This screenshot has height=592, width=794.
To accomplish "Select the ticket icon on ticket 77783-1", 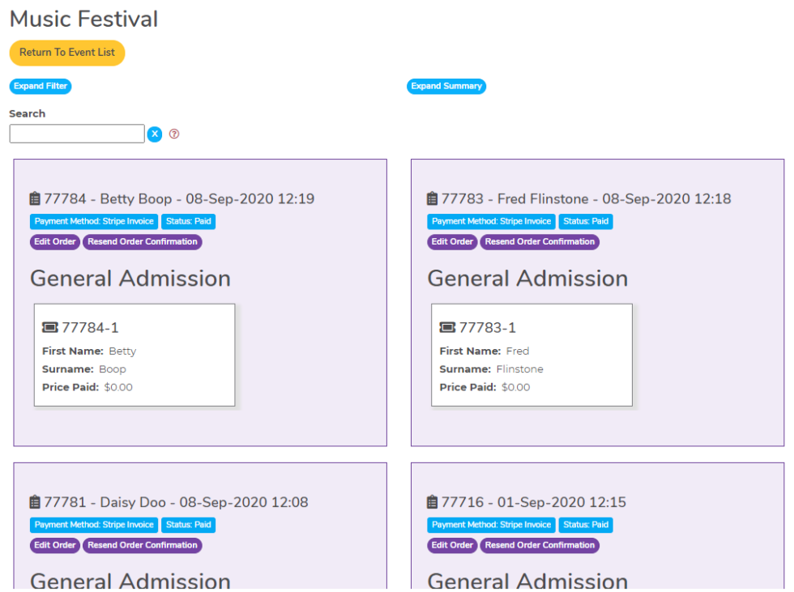I will tap(446, 327).
